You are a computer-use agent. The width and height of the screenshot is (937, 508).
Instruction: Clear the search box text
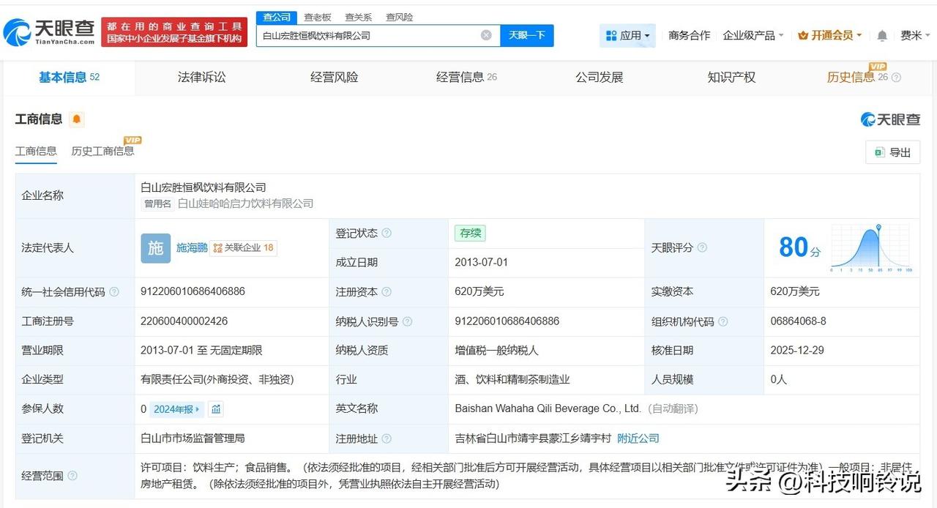click(x=486, y=35)
